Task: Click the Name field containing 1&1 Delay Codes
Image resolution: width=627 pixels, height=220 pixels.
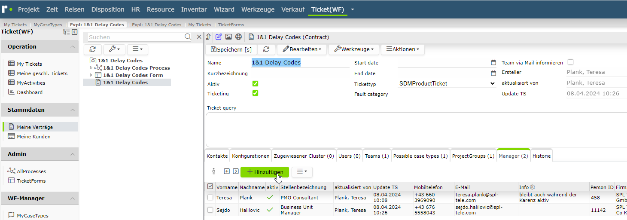Action: (300, 63)
